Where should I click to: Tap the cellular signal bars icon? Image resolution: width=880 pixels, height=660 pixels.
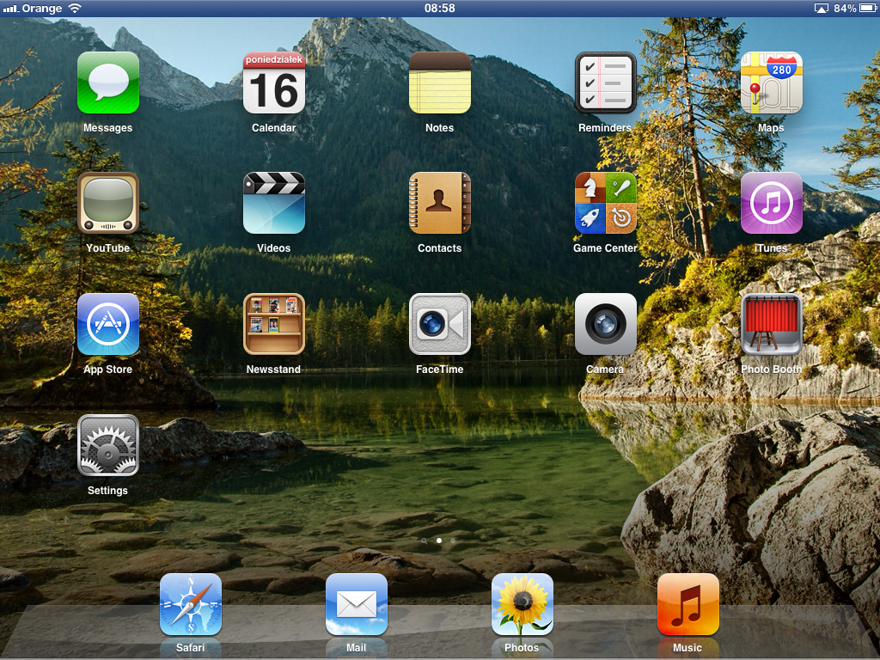[10, 9]
